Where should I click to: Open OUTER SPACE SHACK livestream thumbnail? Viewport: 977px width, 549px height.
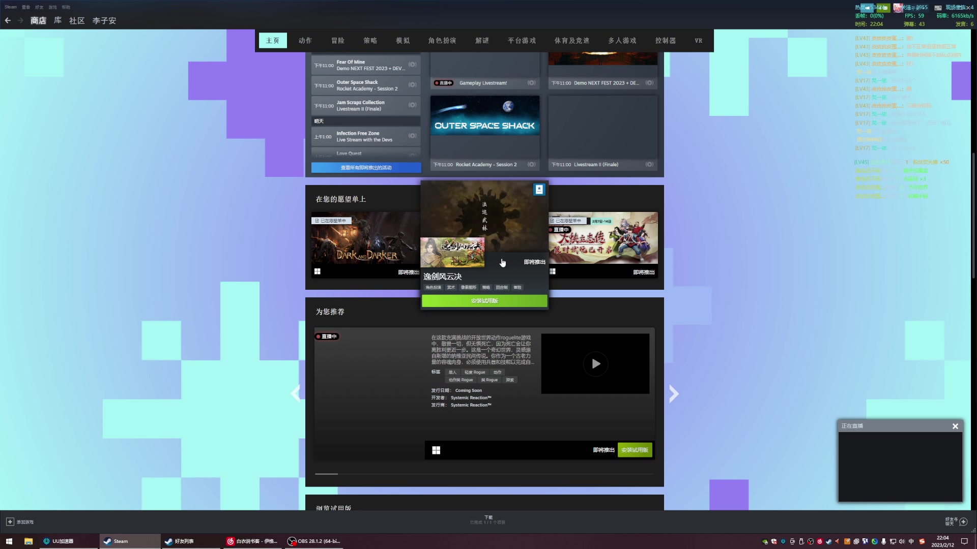tap(485, 127)
